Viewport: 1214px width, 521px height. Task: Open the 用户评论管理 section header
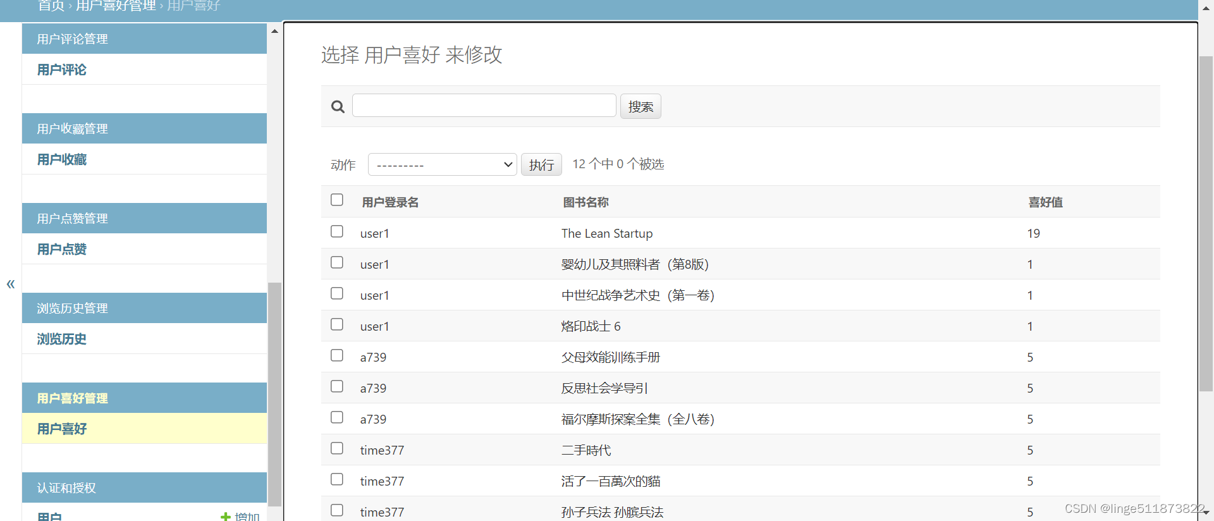point(72,39)
